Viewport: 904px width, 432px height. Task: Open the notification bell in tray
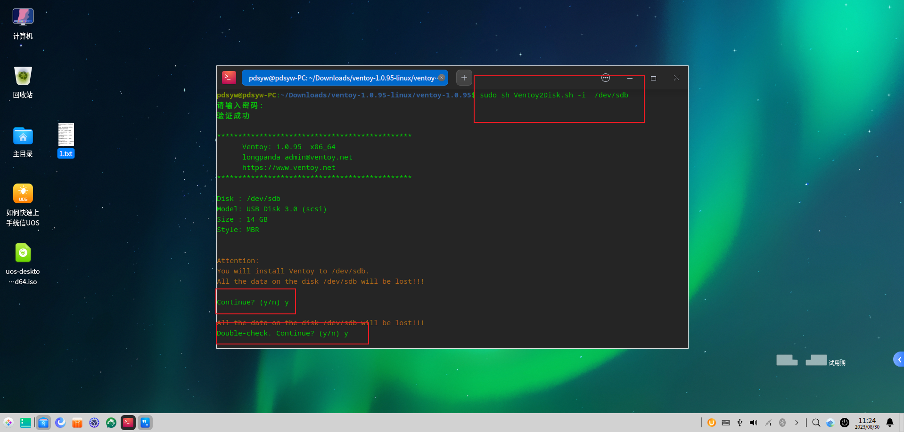pyautogui.click(x=890, y=423)
